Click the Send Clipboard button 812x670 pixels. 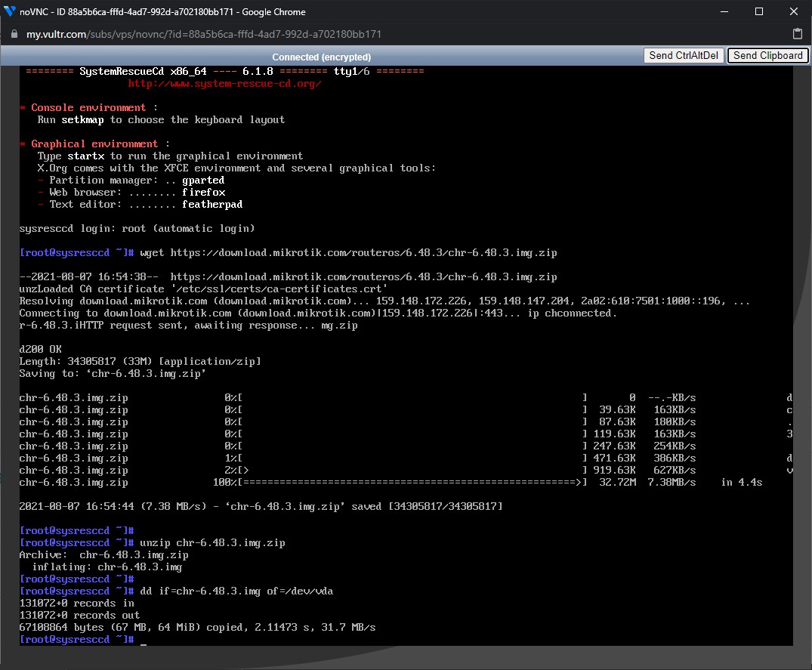[767, 55]
